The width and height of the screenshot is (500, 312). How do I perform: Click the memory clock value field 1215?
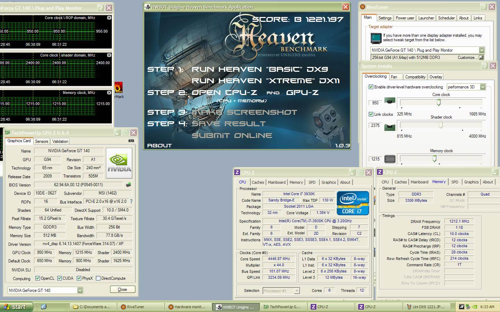375,159
